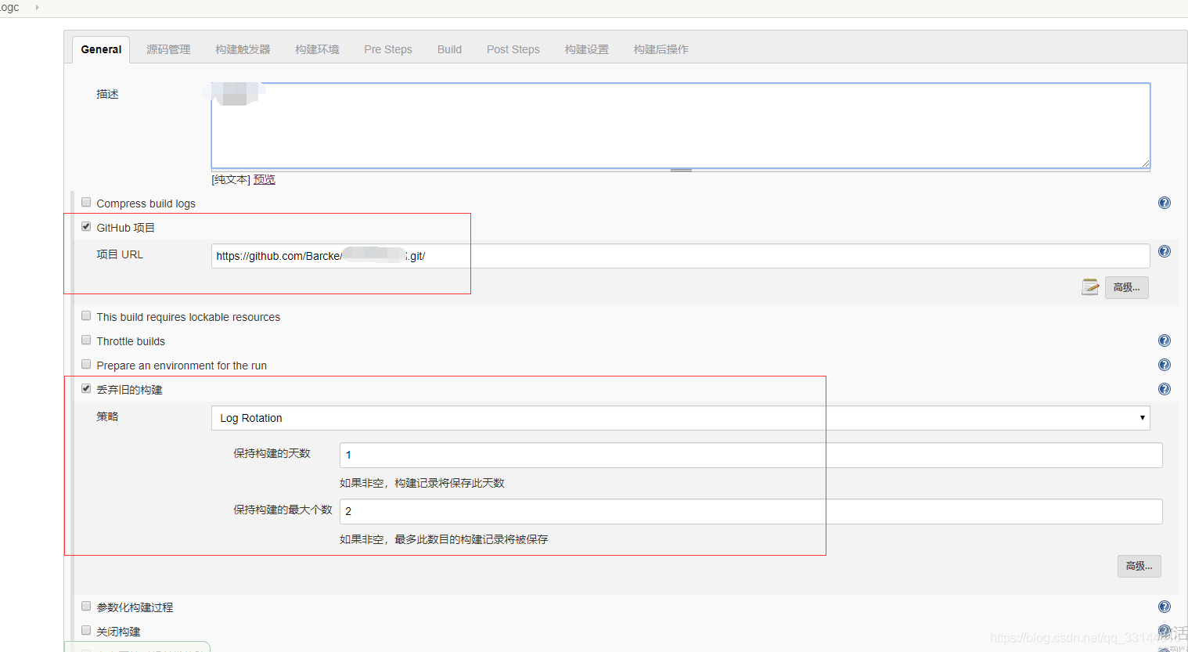The height and width of the screenshot is (652, 1188).
Task: Go to Pre Steps tab
Action: click(x=388, y=49)
